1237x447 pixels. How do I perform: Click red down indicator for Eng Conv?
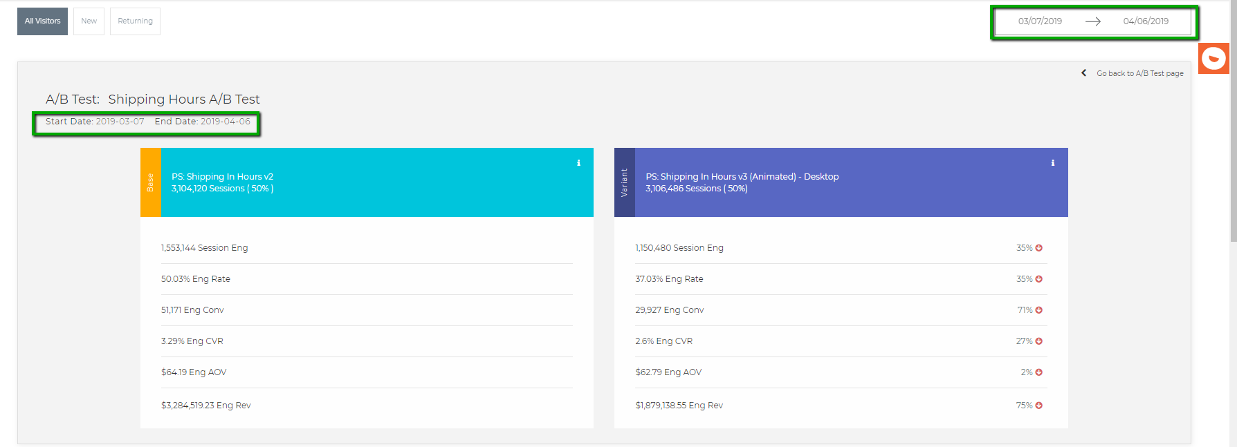[x=1038, y=310]
